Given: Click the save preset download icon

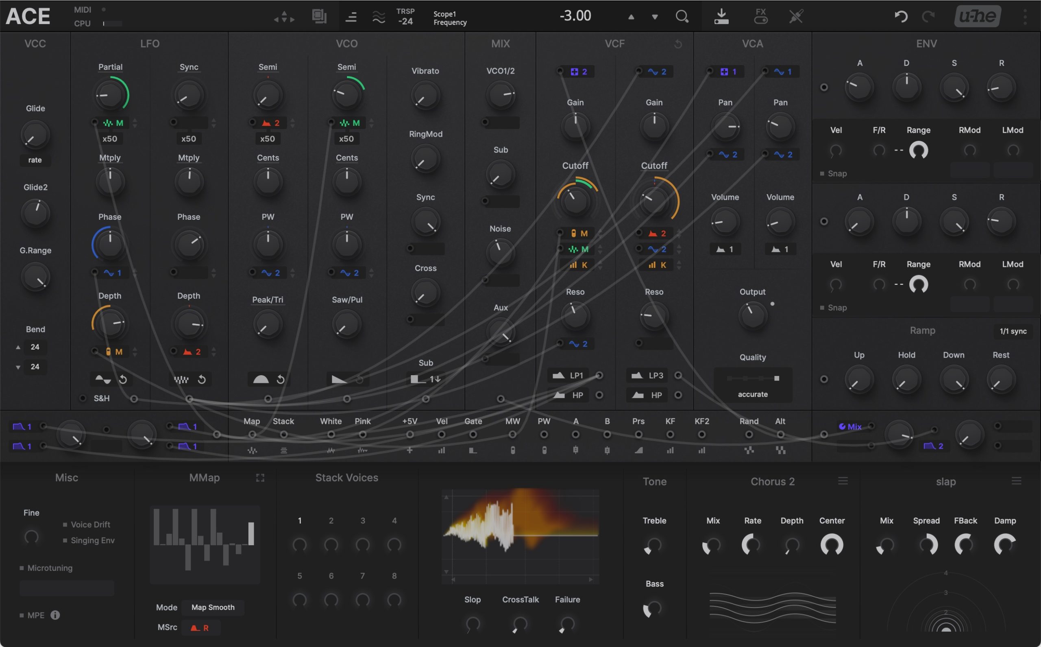Looking at the screenshot, I should point(721,16).
